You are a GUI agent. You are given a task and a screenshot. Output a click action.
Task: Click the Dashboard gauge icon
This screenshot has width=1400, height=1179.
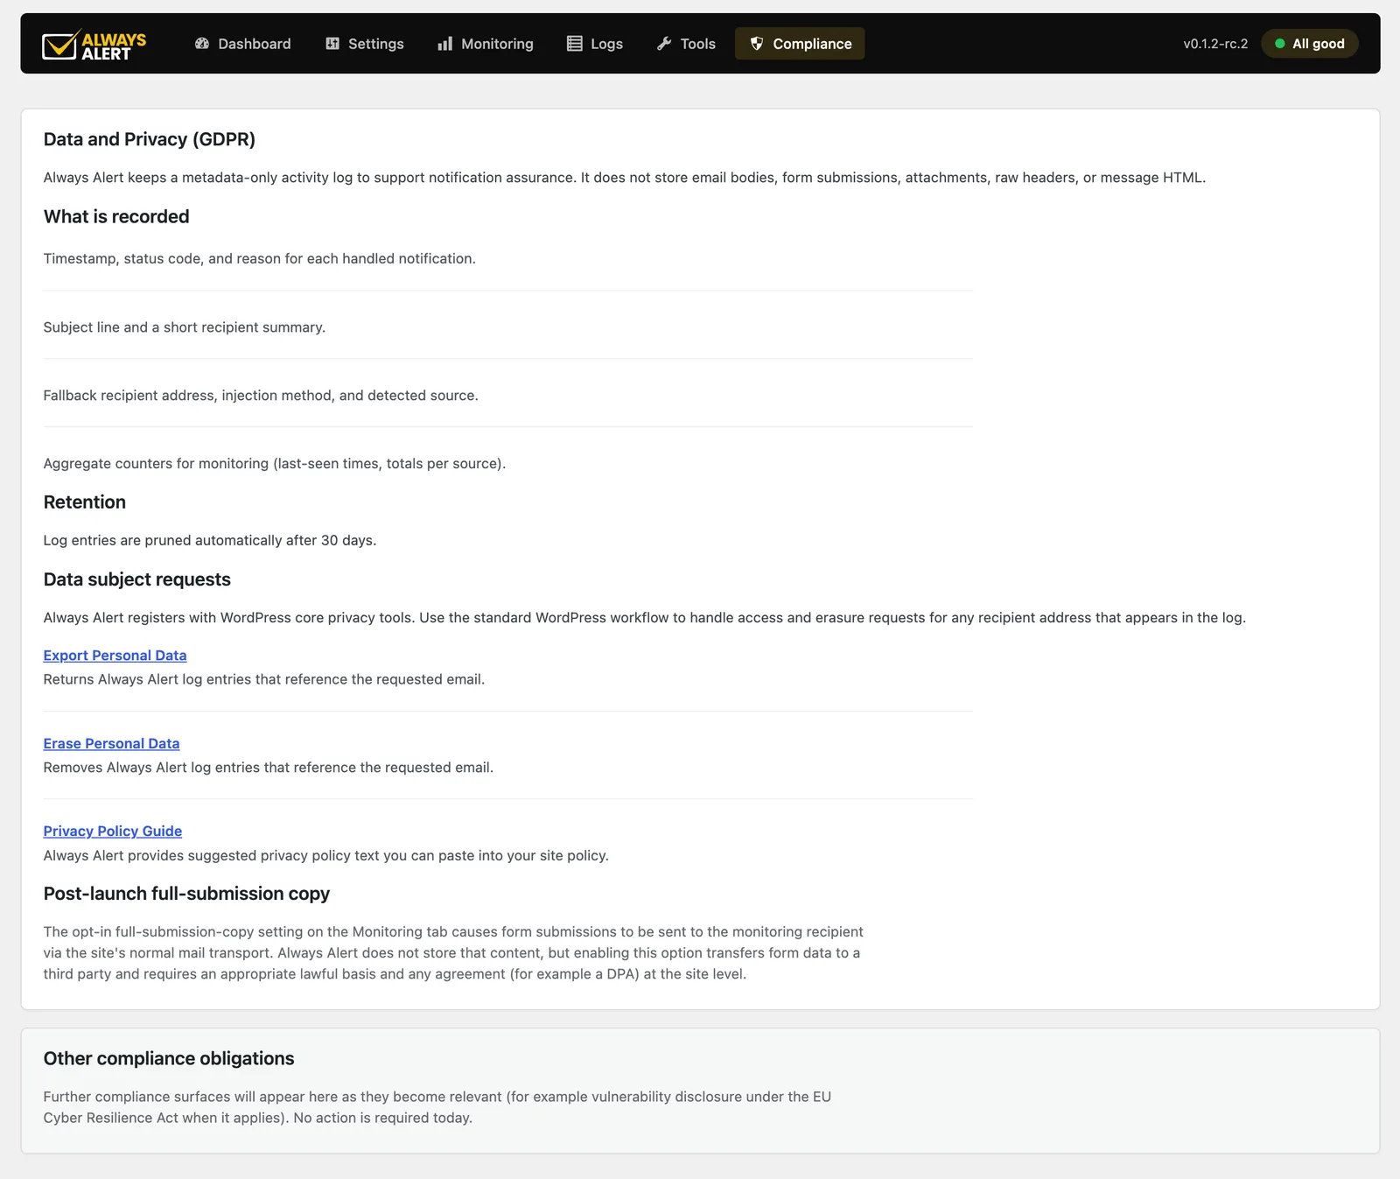(202, 44)
